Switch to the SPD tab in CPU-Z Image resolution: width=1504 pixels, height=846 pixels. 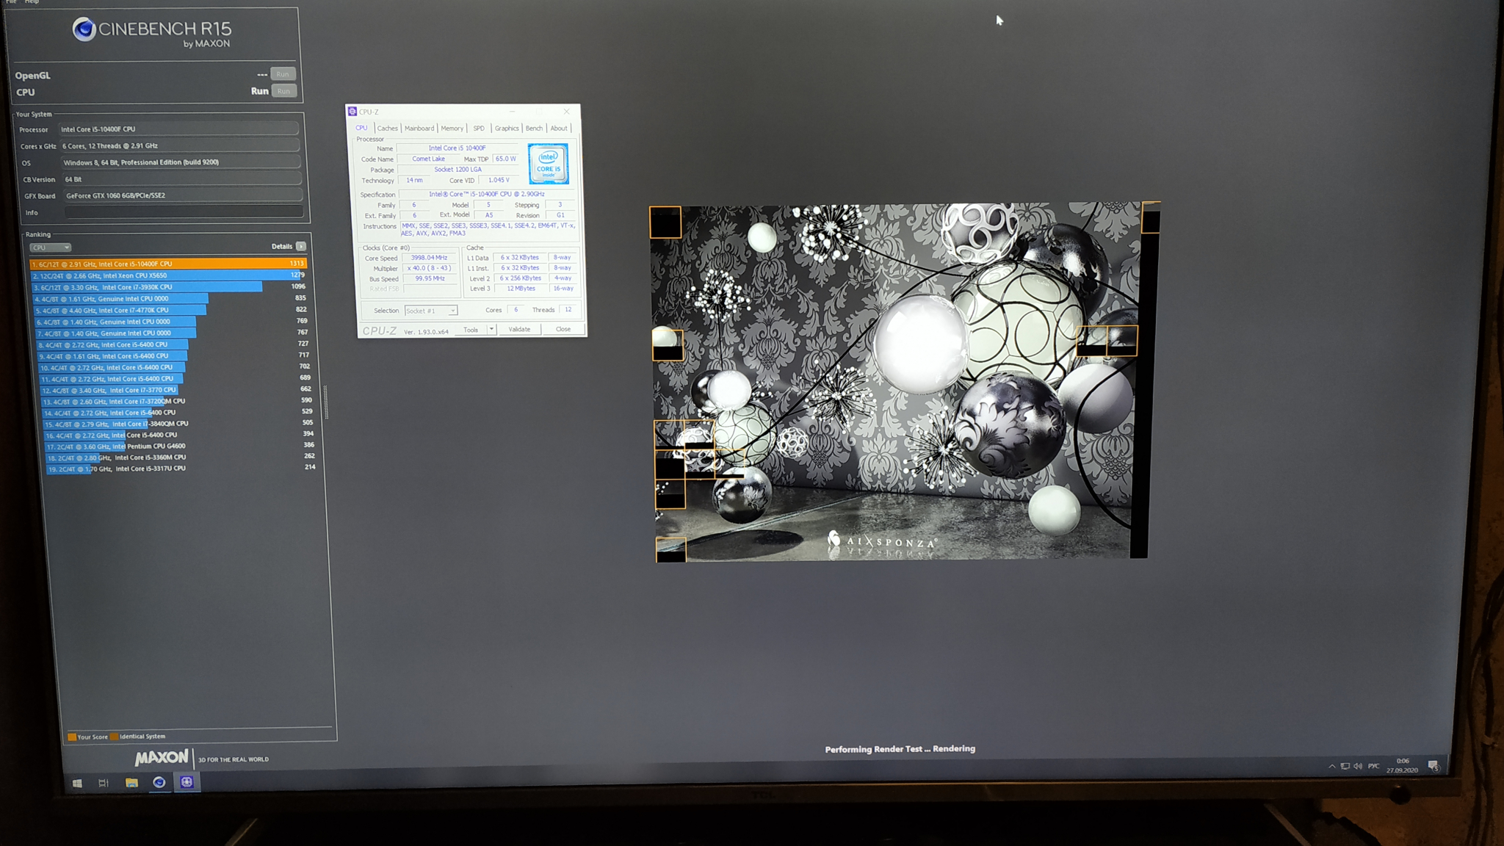[x=479, y=128]
